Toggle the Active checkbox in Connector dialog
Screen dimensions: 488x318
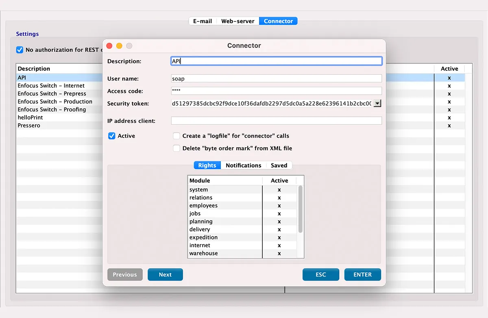112,136
